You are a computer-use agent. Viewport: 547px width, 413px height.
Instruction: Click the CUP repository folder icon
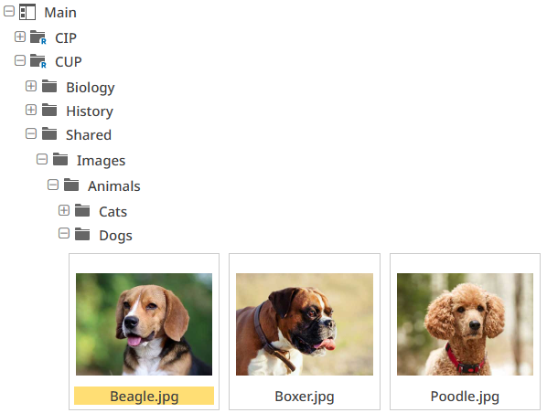38,61
